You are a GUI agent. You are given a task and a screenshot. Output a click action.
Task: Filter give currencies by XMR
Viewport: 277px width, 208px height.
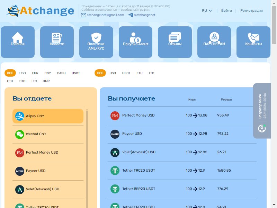click(x=46, y=81)
